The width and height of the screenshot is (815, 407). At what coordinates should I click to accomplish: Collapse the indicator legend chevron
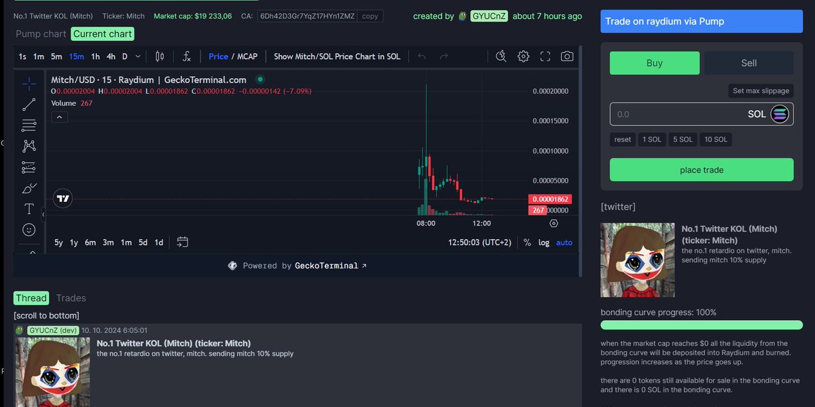coord(59,118)
